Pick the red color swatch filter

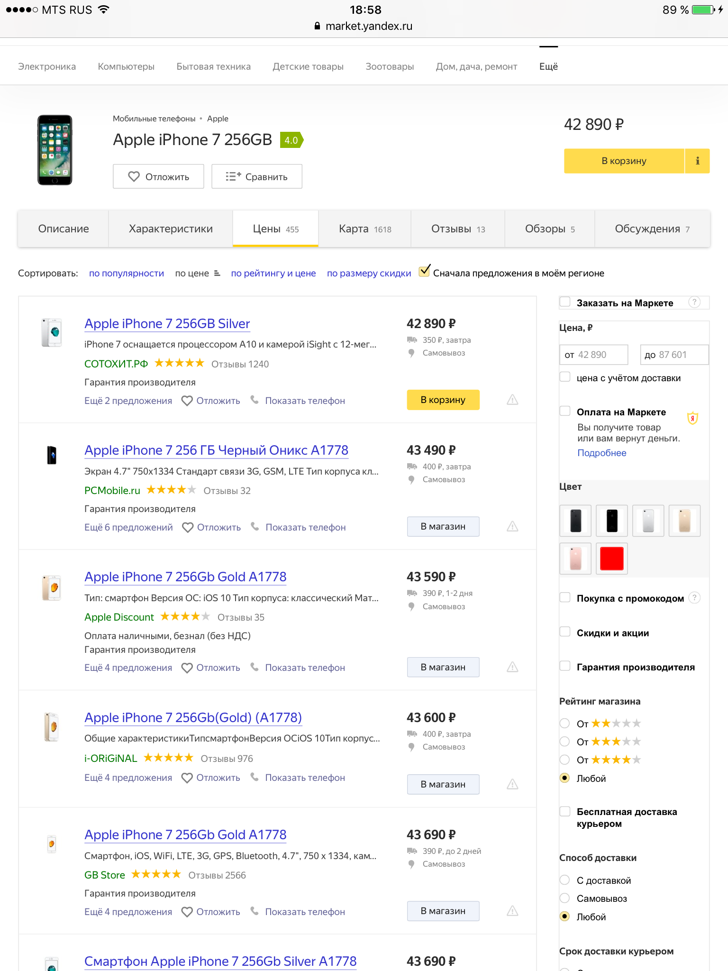click(612, 559)
